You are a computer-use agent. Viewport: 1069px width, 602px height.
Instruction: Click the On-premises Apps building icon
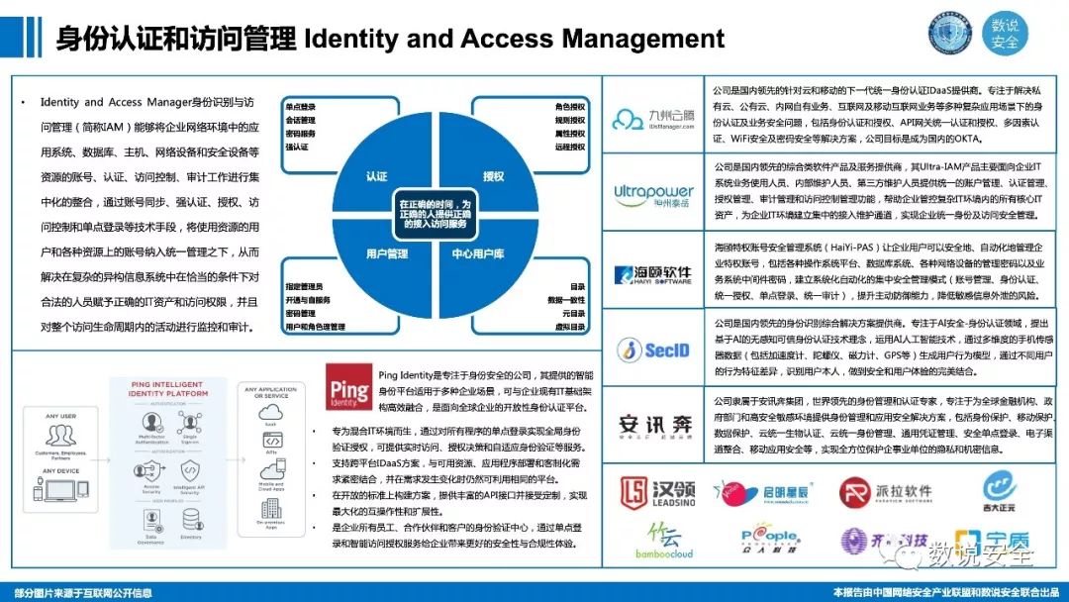coord(270,509)
